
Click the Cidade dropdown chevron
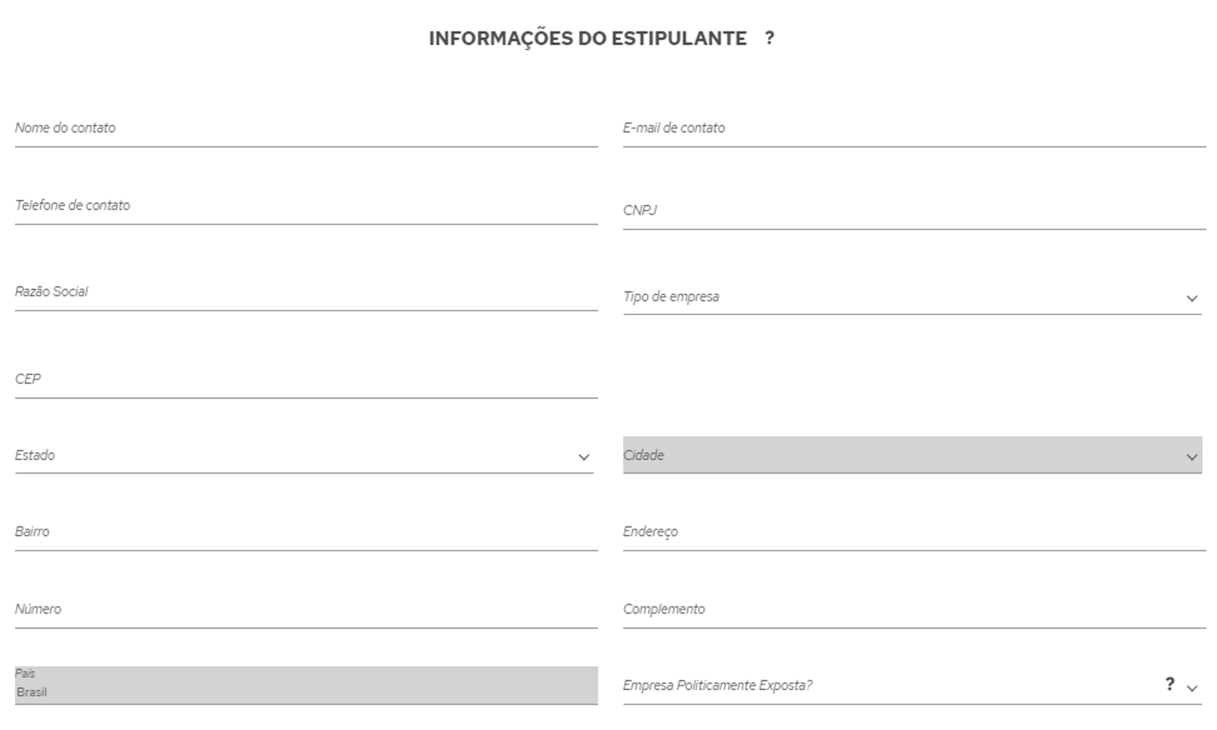click(x=1191, y=457)
